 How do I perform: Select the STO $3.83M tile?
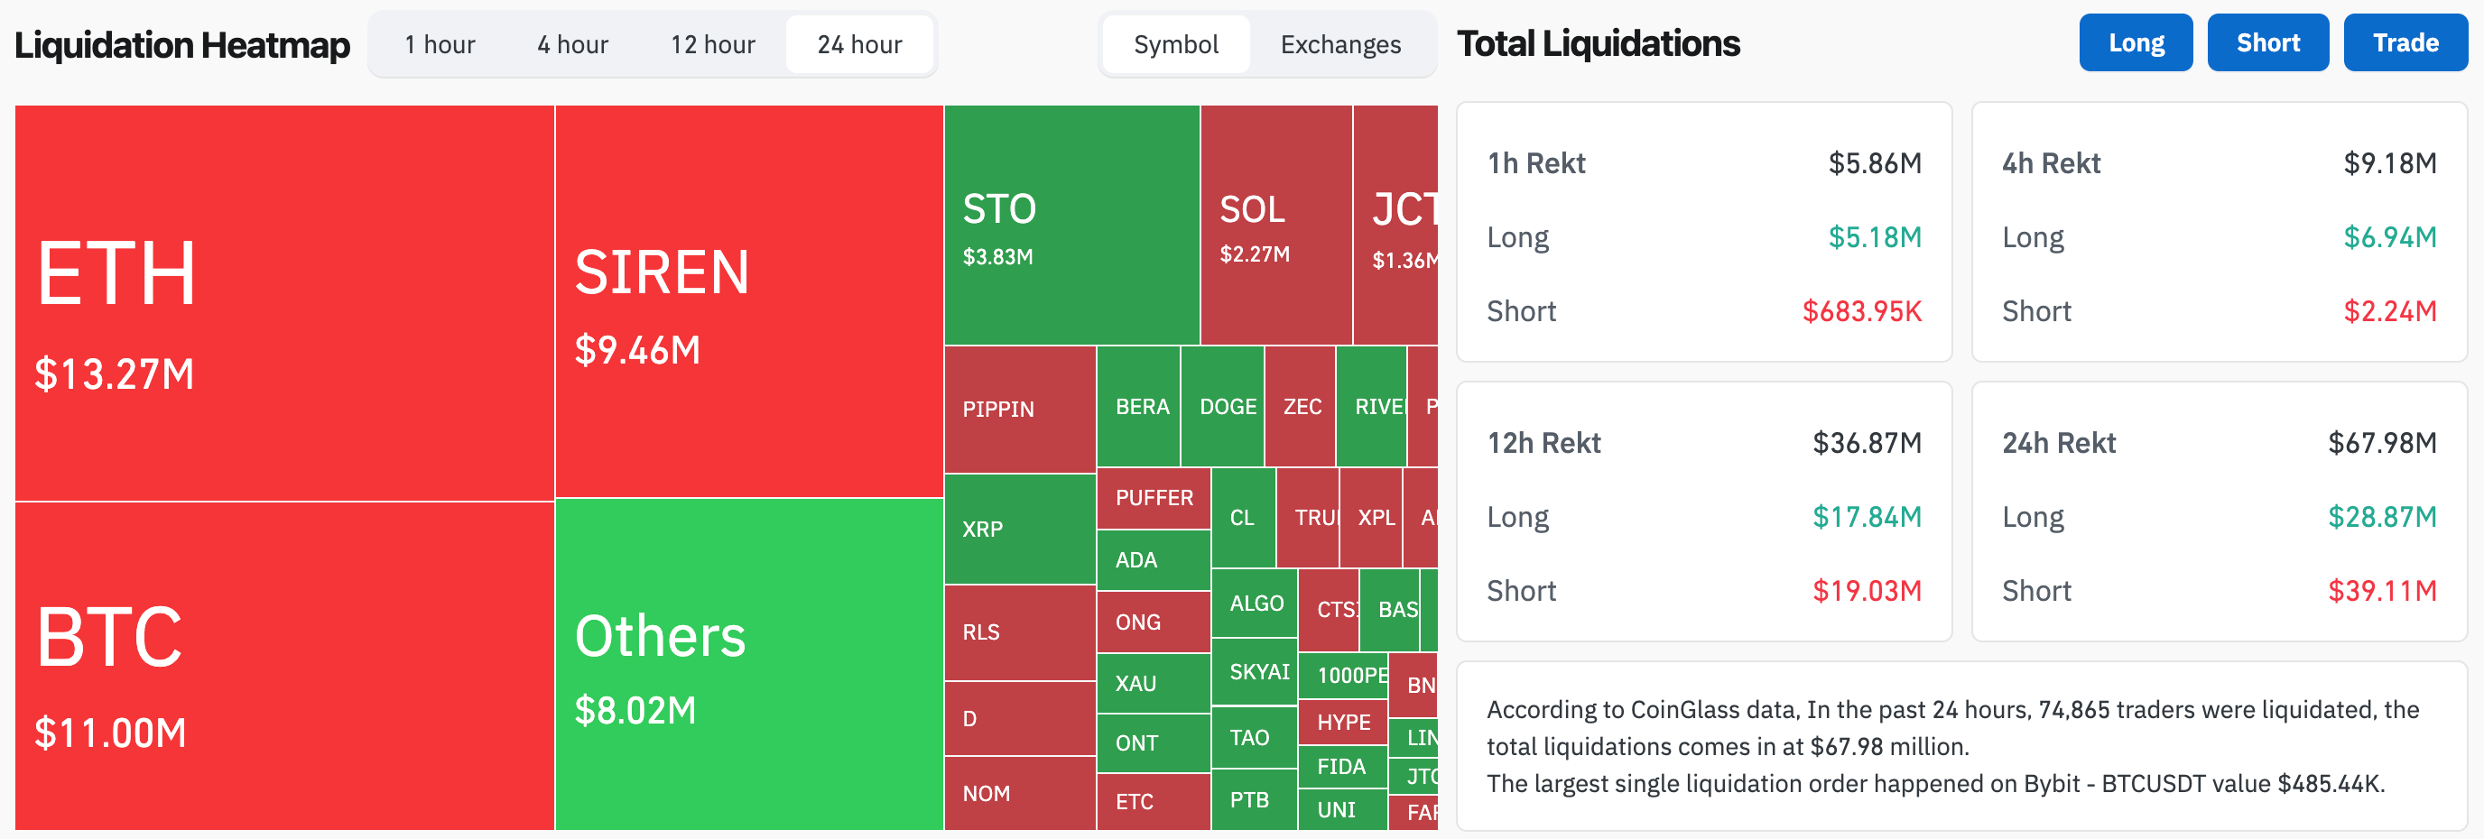1071,225
